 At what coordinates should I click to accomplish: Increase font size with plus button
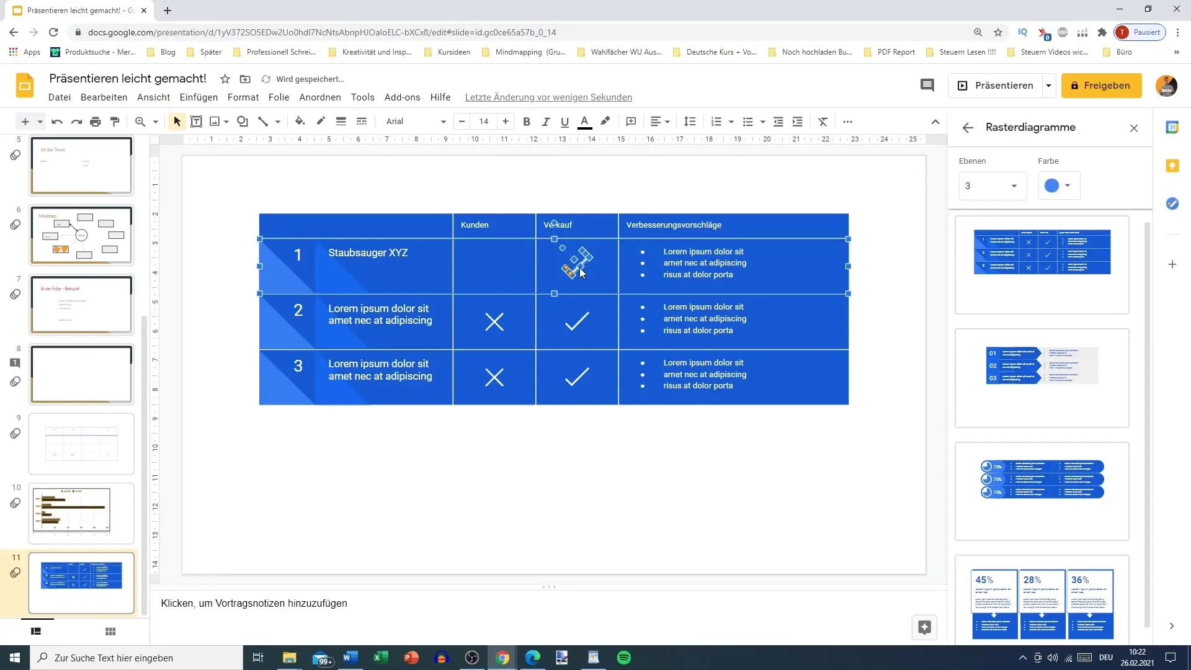click(x=506, y=122)
